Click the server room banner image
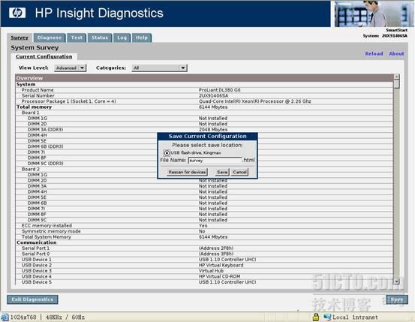Viewport: 415px width, 322px height. (374, 14)
